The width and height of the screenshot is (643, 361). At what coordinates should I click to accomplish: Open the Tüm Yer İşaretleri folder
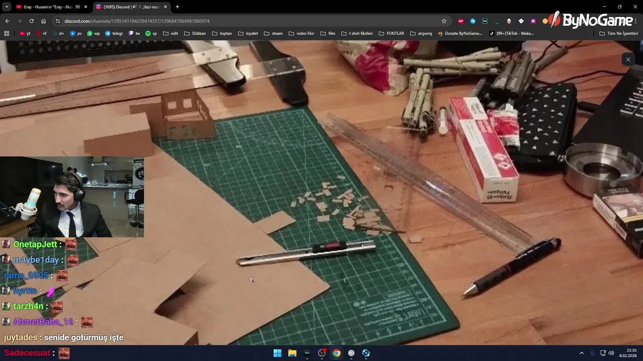619,34
